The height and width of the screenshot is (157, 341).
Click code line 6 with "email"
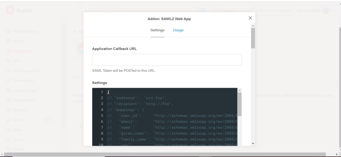click(172, 121)
